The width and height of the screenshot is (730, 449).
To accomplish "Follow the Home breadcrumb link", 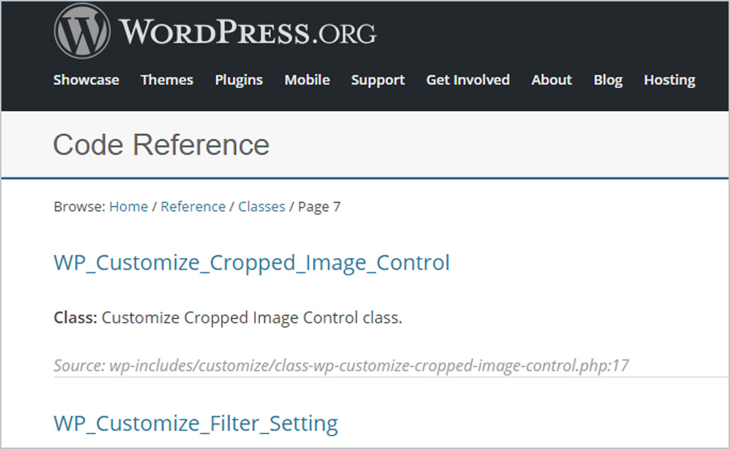I will coord(129,207).
